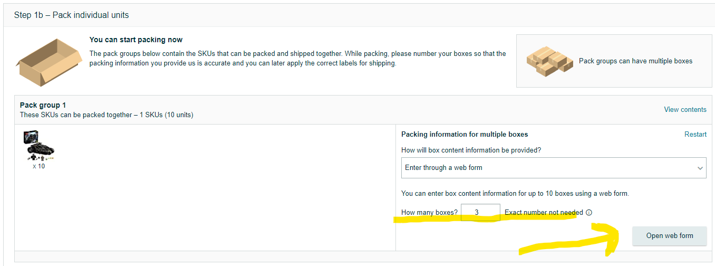Click the Exact number not needed text
This screenshot has height=266, width=715.
544,213
